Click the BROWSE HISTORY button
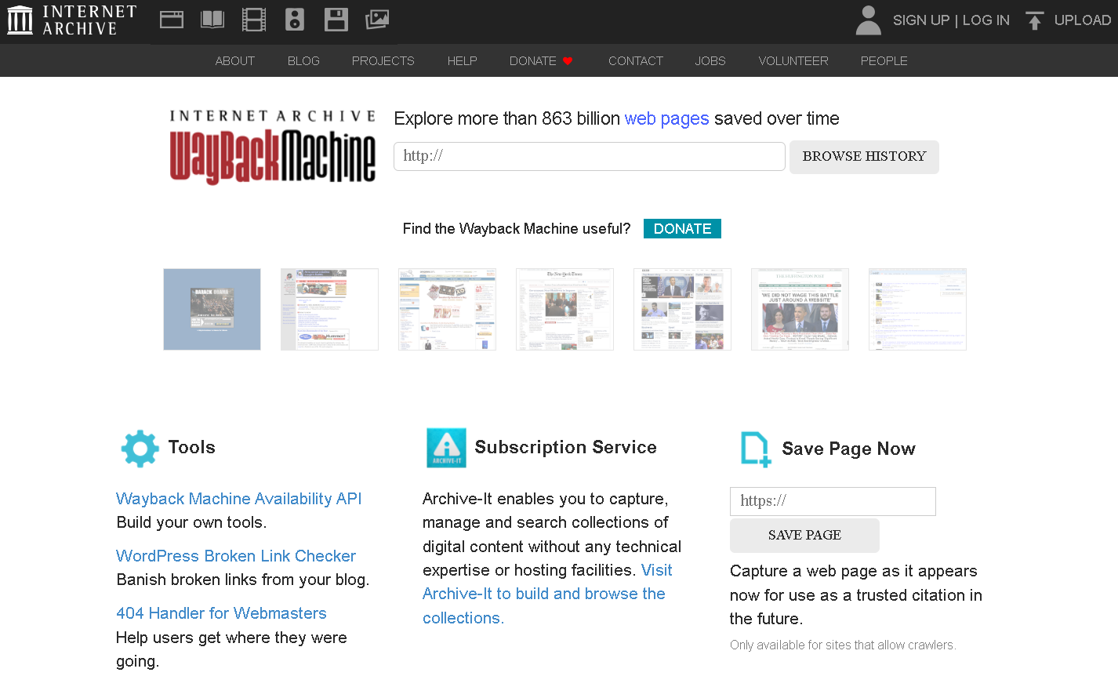The image size is (1118, 676). pyautogui.click(x=864, y=157)
